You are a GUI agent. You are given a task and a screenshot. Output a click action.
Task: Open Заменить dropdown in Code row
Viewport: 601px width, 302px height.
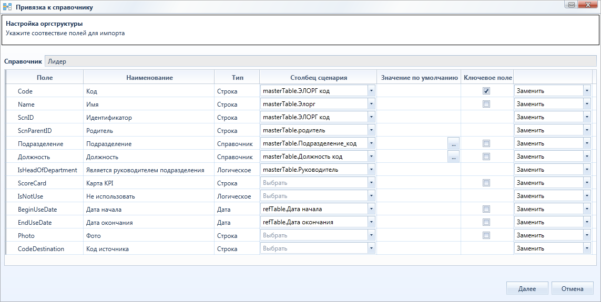[x=587, y=91]
